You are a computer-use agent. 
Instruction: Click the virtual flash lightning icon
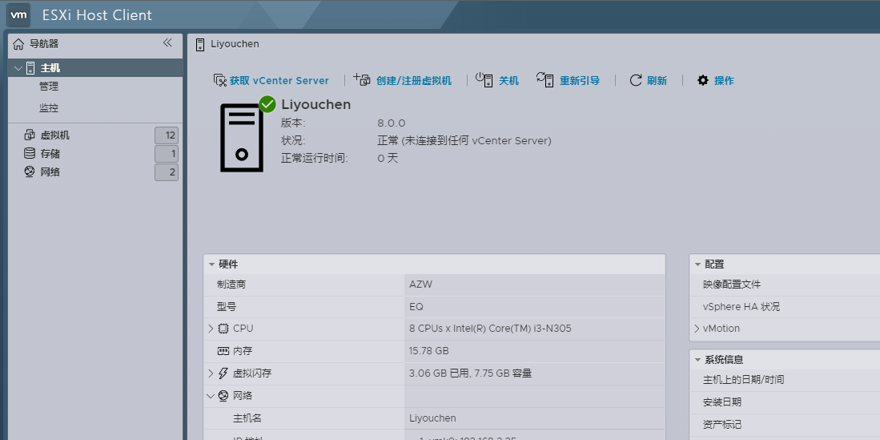tap(223, 373)
